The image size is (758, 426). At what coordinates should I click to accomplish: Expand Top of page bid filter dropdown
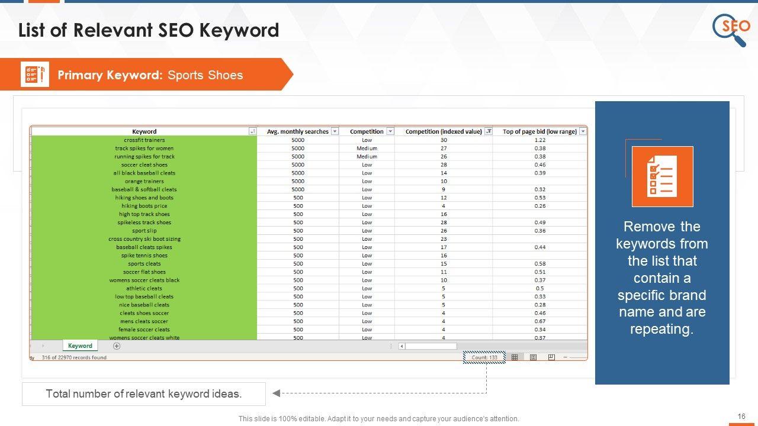(x=583, y=131)
